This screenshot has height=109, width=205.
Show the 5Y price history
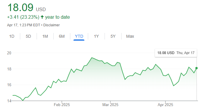tap(113, 36)
